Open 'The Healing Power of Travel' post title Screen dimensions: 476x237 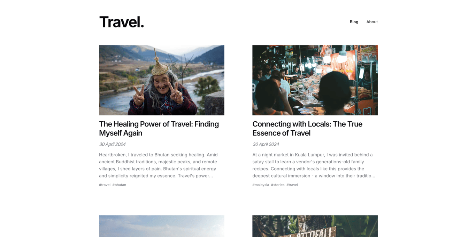[x=159, y=129]
